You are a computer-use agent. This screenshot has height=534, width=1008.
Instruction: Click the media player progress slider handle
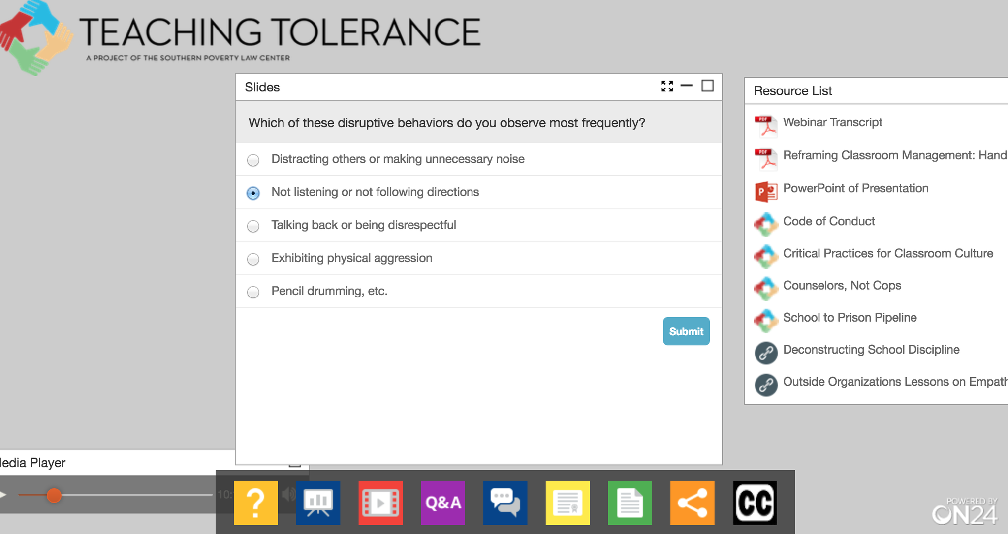tap(54, 495)
